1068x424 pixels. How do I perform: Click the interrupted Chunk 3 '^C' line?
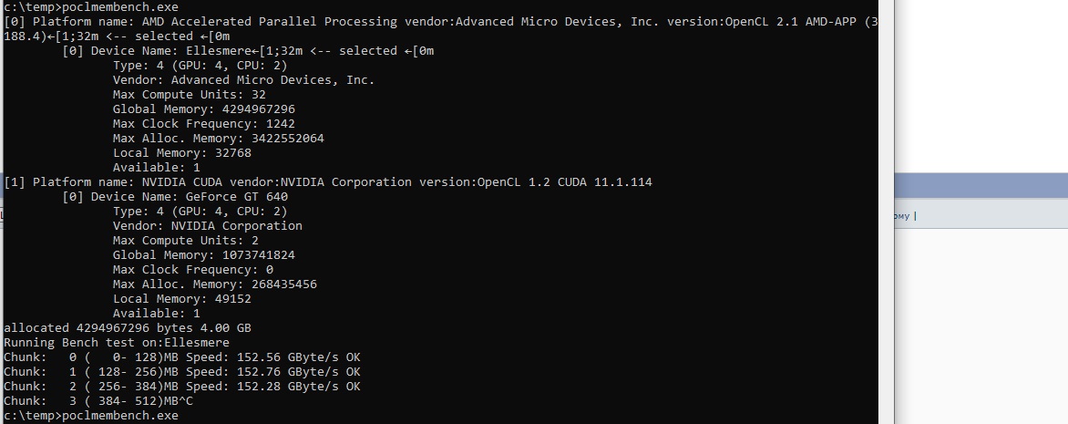tap(98, 401)
